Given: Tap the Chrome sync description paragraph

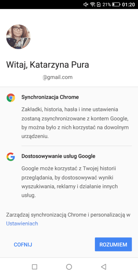Looking at the screenshot, I should (x=75, y=123).
